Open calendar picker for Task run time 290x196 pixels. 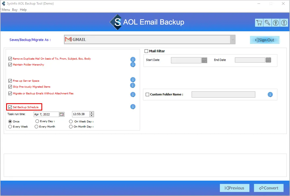[62, 114]
